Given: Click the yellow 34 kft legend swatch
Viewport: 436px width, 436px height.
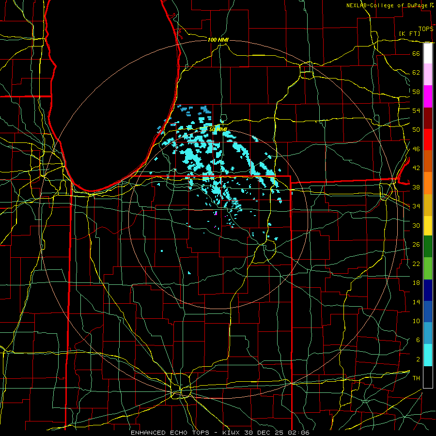Looking at the screenshot, I should click(428, 225).
